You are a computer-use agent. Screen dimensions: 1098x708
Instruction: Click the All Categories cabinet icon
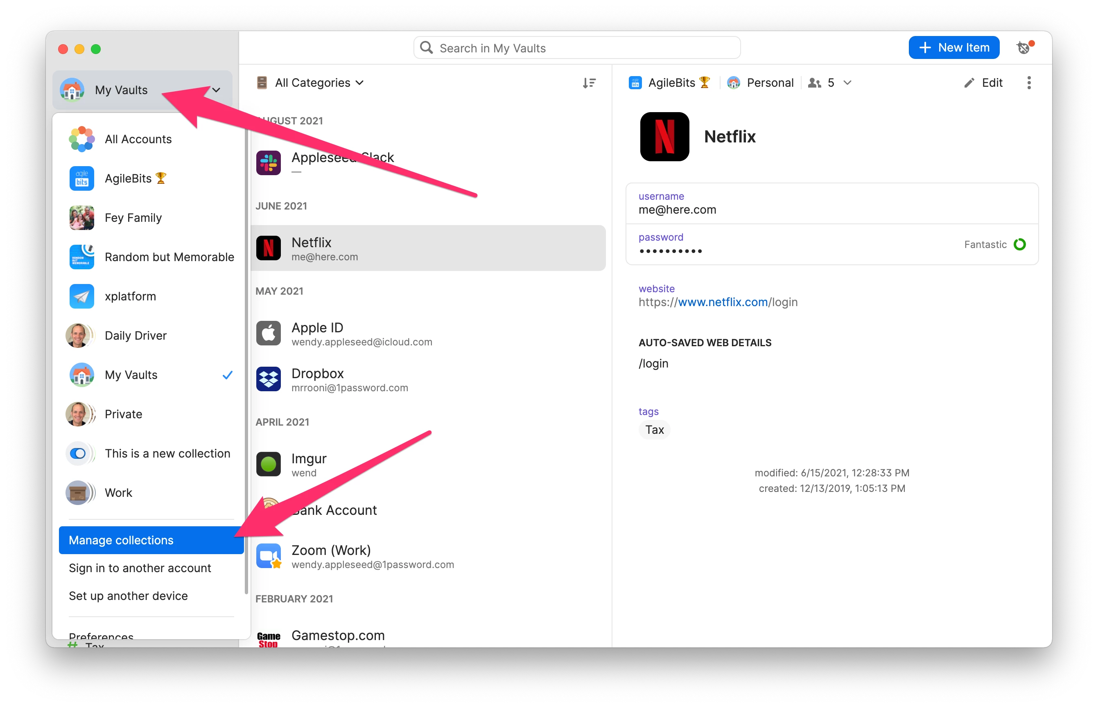(262, 83)
